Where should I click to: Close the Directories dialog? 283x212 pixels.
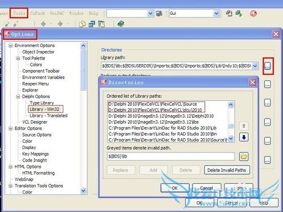252,82
